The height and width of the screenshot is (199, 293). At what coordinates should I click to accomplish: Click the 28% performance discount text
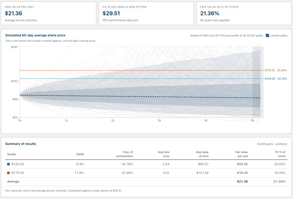pos(120,20)
